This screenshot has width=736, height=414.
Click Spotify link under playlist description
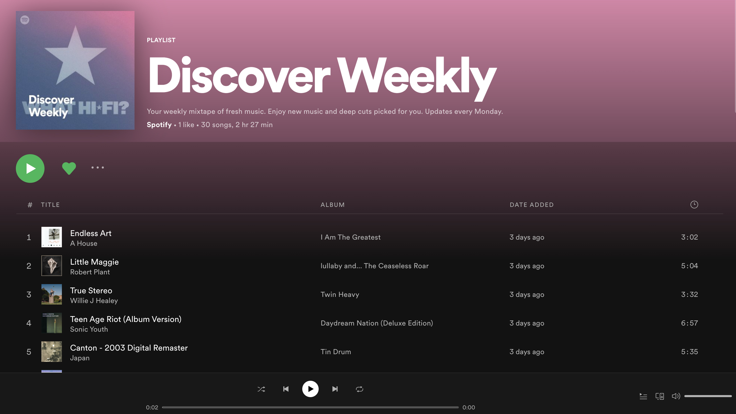tap(159, 124)
